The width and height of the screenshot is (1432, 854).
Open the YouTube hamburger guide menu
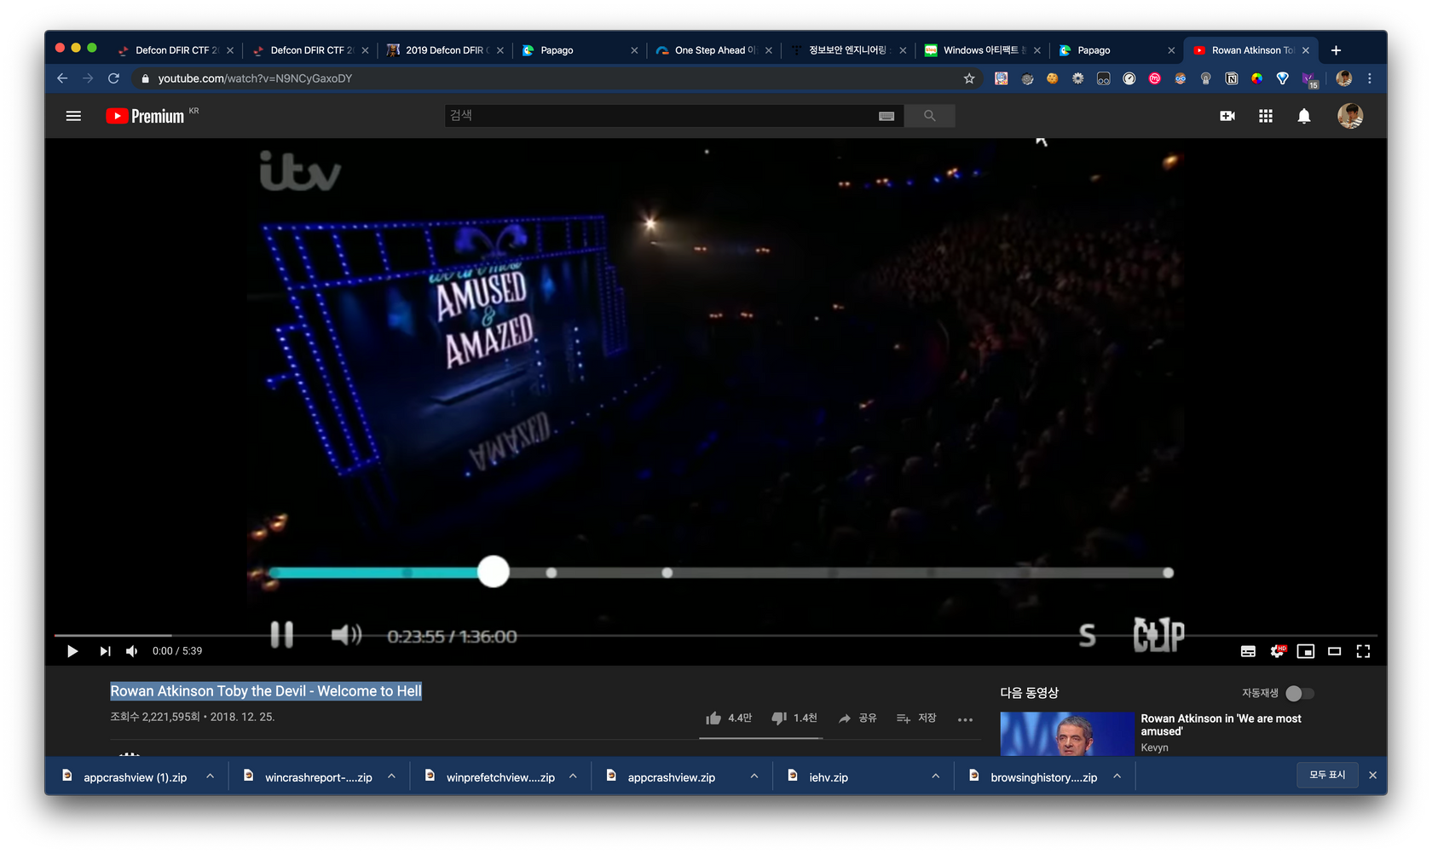click(73, 116)
